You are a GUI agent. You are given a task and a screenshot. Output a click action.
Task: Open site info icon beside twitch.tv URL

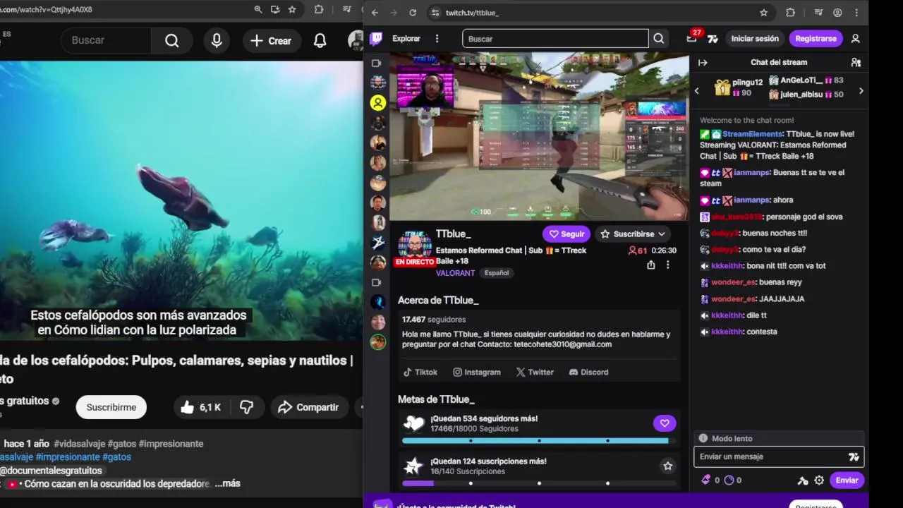[435, 13]
